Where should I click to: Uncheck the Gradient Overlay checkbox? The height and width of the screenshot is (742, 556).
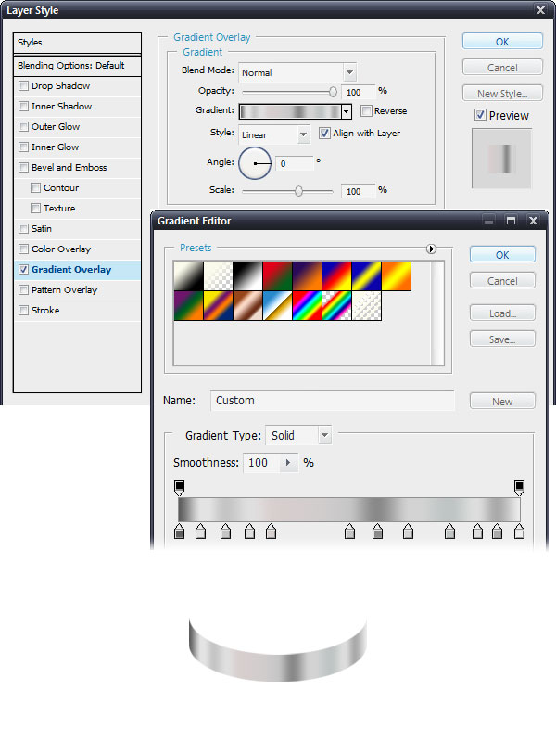pos(24,270)
